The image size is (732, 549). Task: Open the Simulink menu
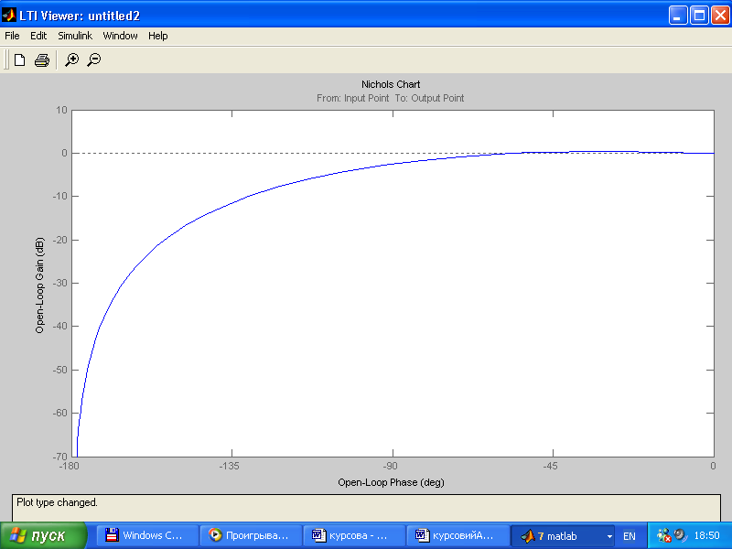point(75,36)
